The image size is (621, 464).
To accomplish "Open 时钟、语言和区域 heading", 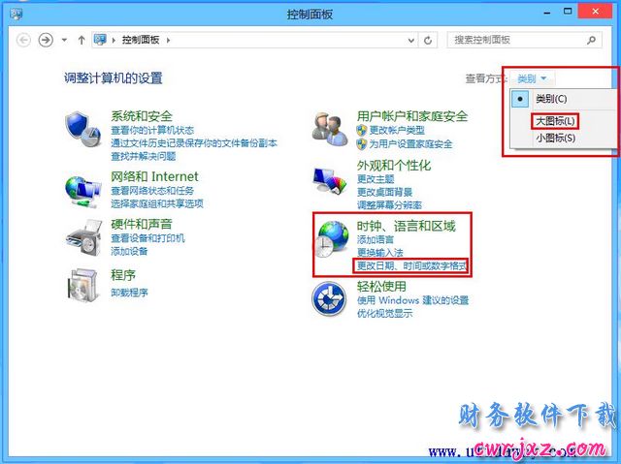I will click(406, 226).
